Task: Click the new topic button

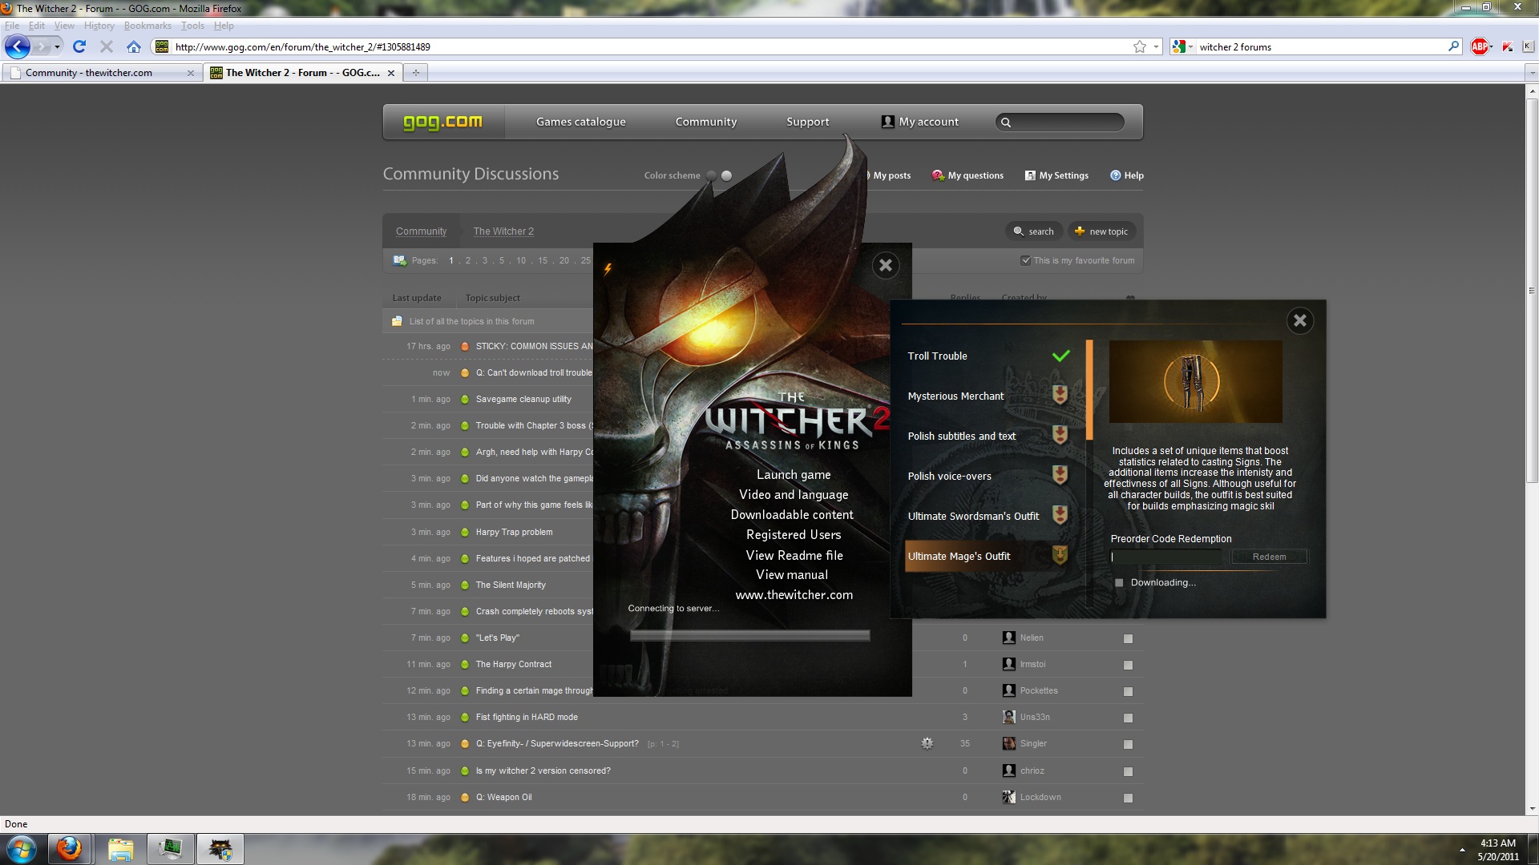Action: coord(1101,231)
